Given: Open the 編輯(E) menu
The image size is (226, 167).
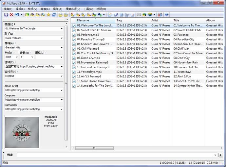Looking at the screenshot, I should click(20, 9).
